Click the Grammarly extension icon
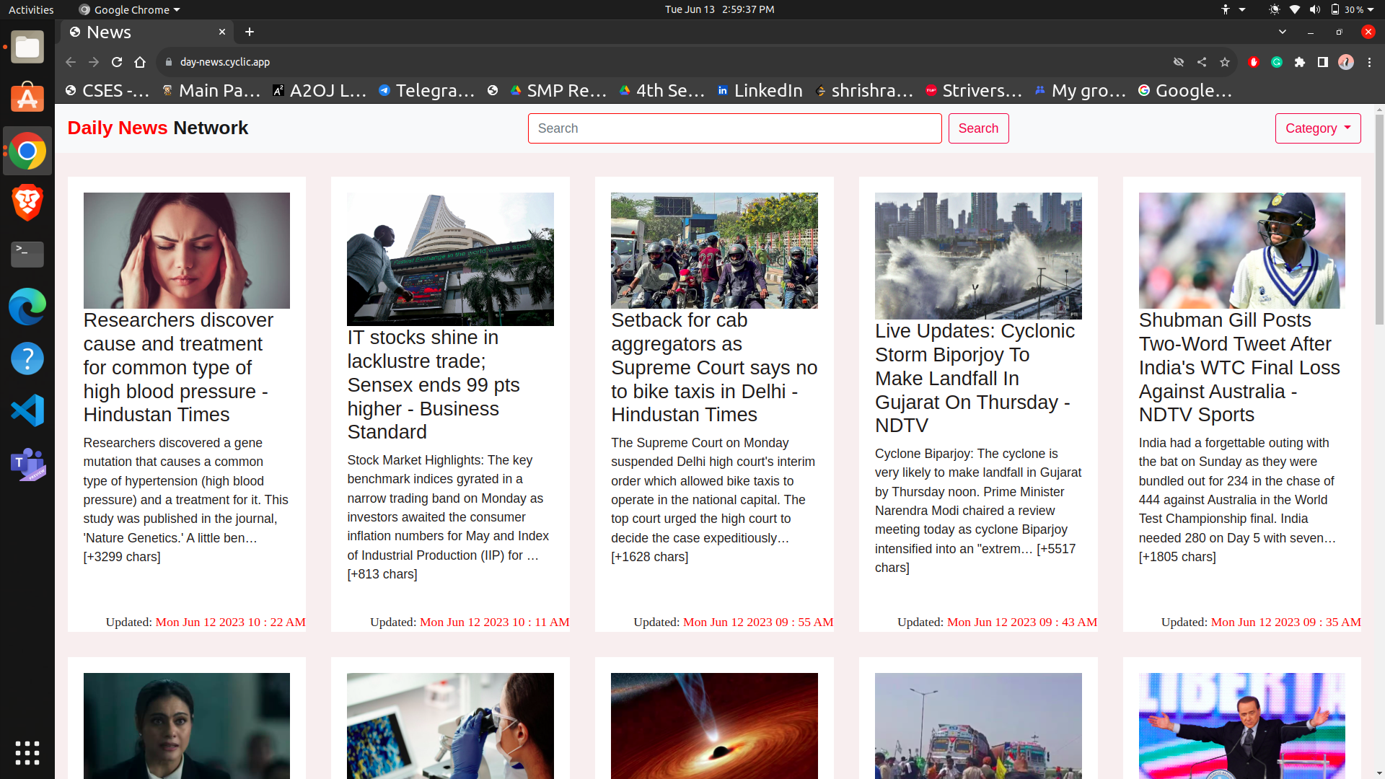Image resolution: width=1385 pixels, height=779 pixels. coord(1277,62)
